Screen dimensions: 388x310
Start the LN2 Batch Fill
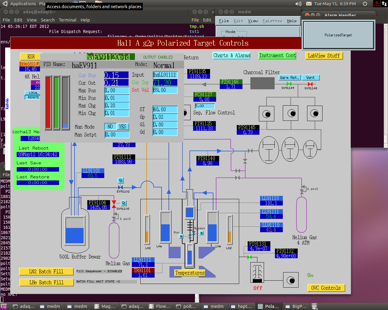coord(46,272)
